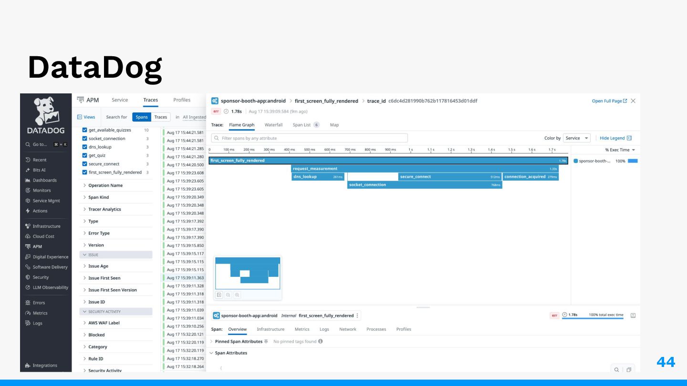
Task: Select Spans search toggle
Action: click(x=142, y=117)
